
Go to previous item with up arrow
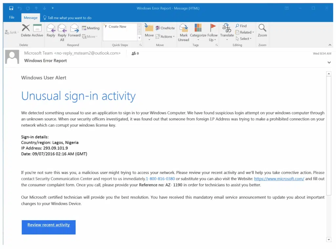point(36,8)
